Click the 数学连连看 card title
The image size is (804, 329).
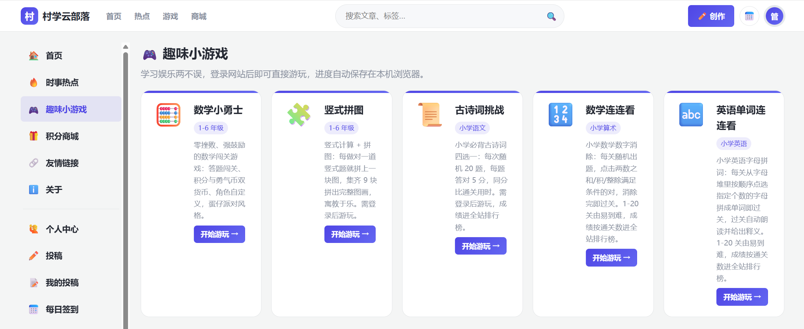(610, 110)
